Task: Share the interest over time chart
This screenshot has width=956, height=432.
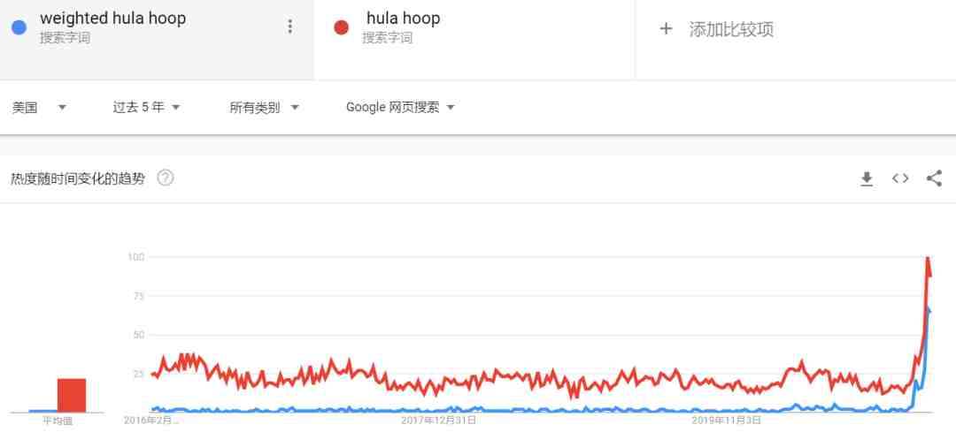Action: (934, 178)
